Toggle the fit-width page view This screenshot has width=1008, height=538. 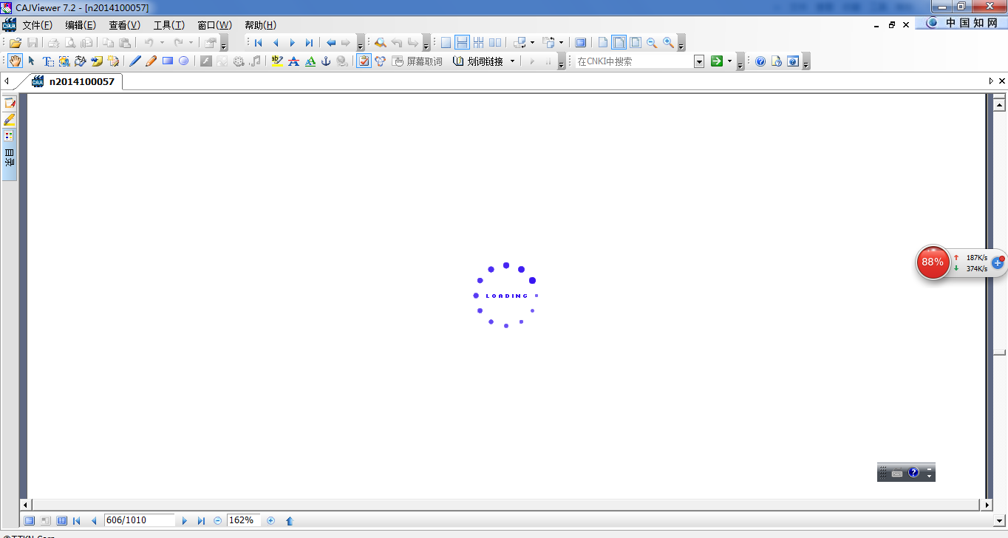tap(619, 43)
